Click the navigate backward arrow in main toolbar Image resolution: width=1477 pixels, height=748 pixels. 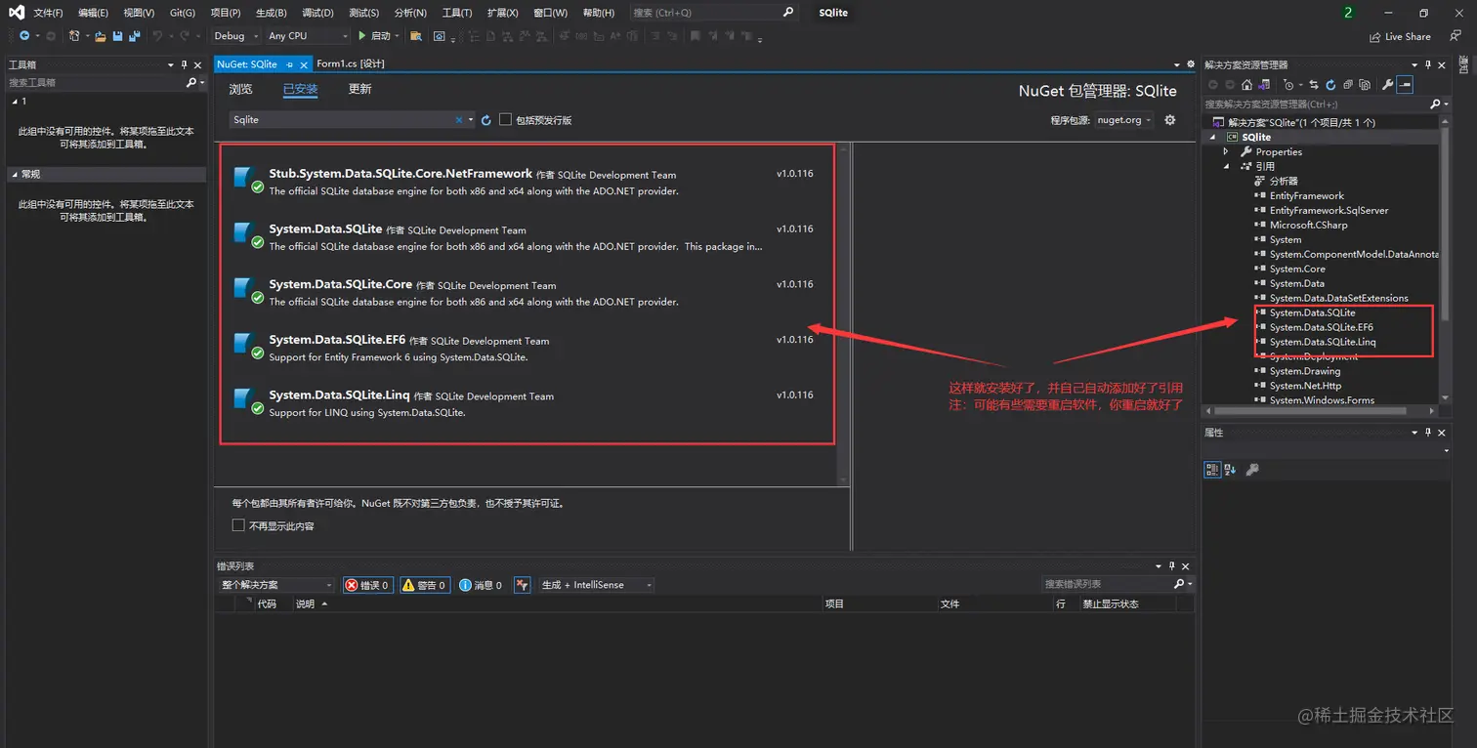tap(25, 36)
